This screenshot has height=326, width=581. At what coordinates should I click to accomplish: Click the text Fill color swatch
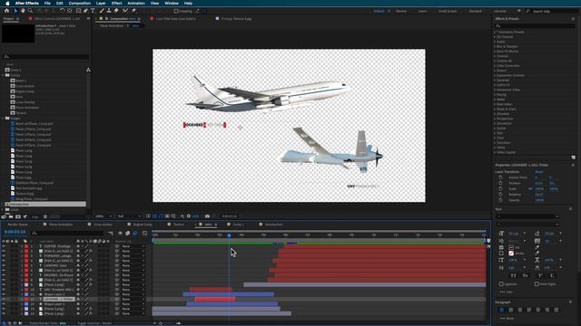(511, 247)
